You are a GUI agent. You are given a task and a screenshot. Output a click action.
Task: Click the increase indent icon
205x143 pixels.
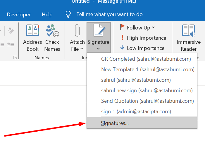(x=11, y=44)
